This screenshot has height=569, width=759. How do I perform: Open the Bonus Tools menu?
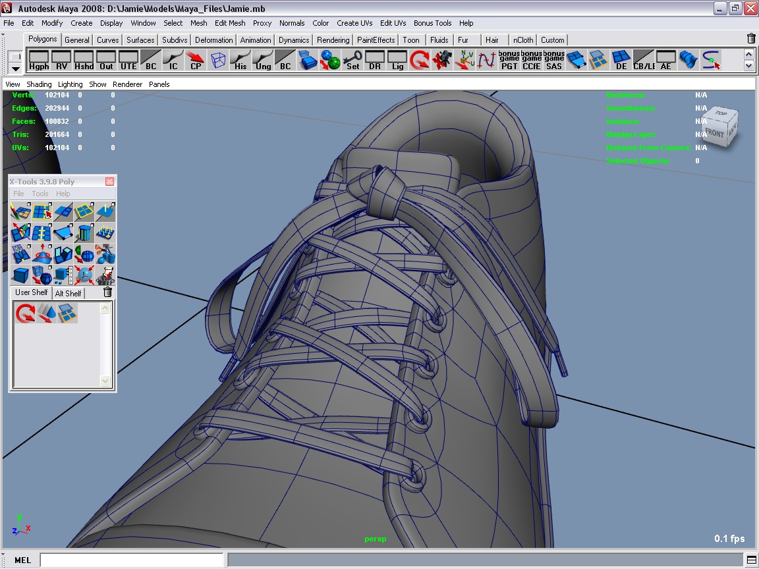432,23
